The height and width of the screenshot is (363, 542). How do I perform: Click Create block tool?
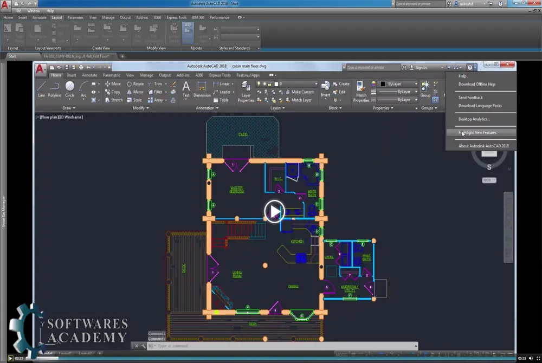[x=341, y=84]
